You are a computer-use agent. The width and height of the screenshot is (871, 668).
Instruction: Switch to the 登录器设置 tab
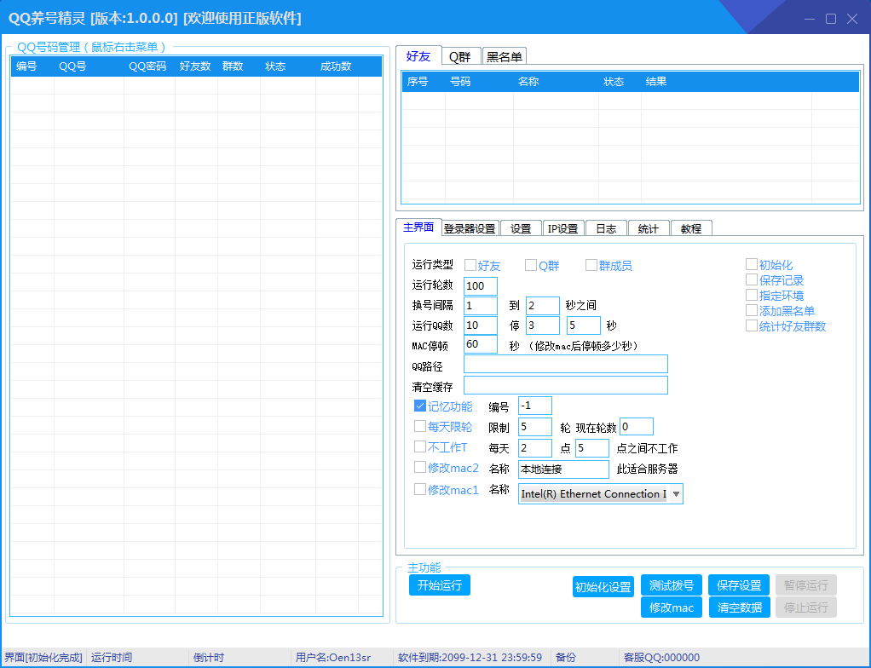pos(470,228)
